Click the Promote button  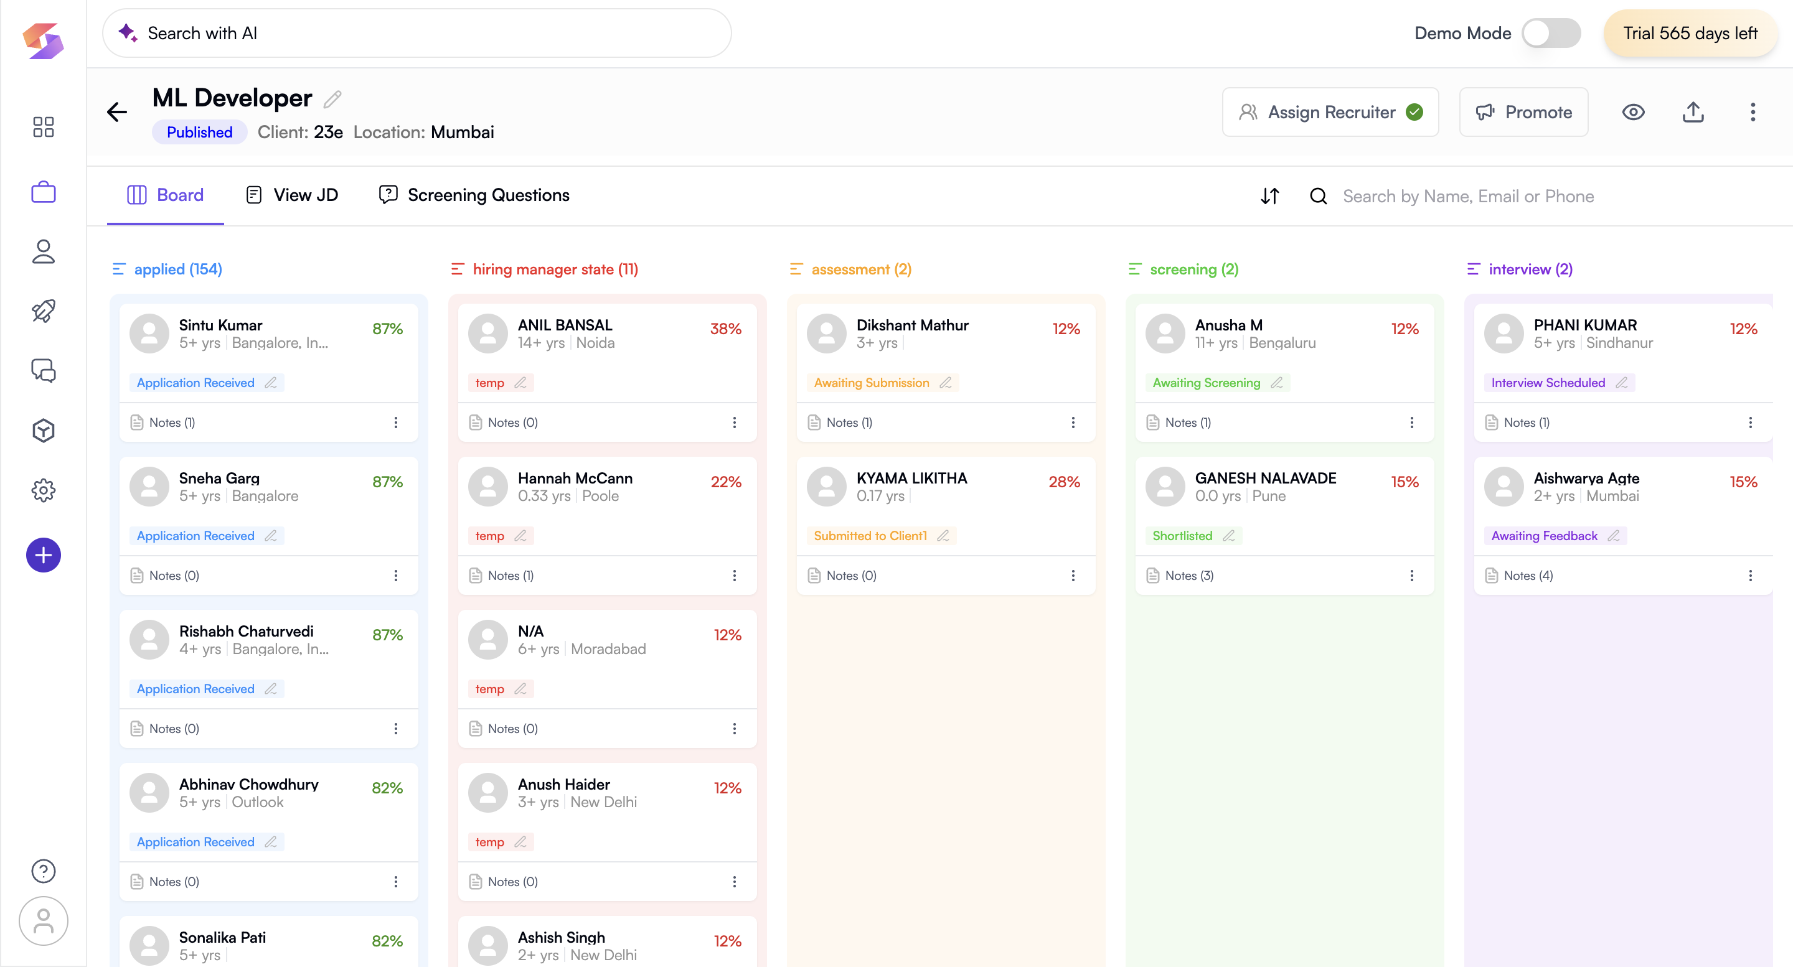(x=1523, y=112)
